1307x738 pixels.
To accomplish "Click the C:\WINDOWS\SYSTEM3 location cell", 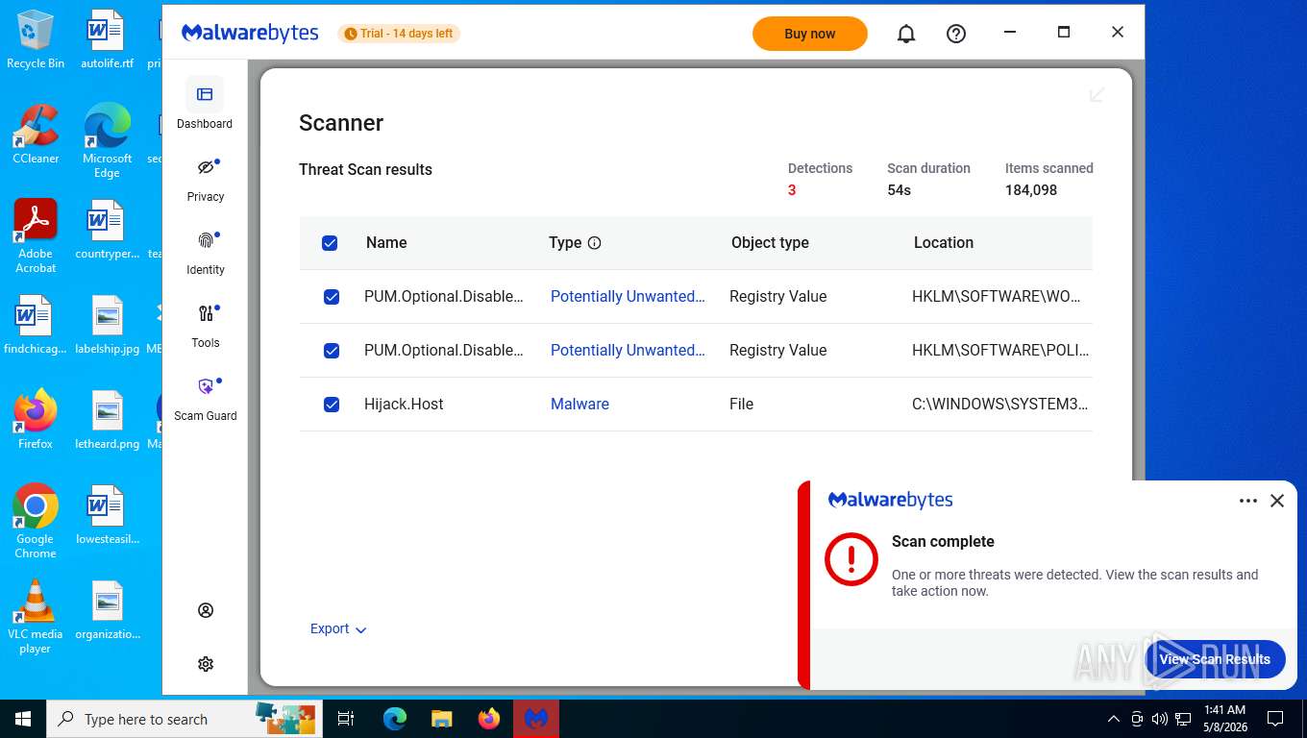I will [999, 404].
